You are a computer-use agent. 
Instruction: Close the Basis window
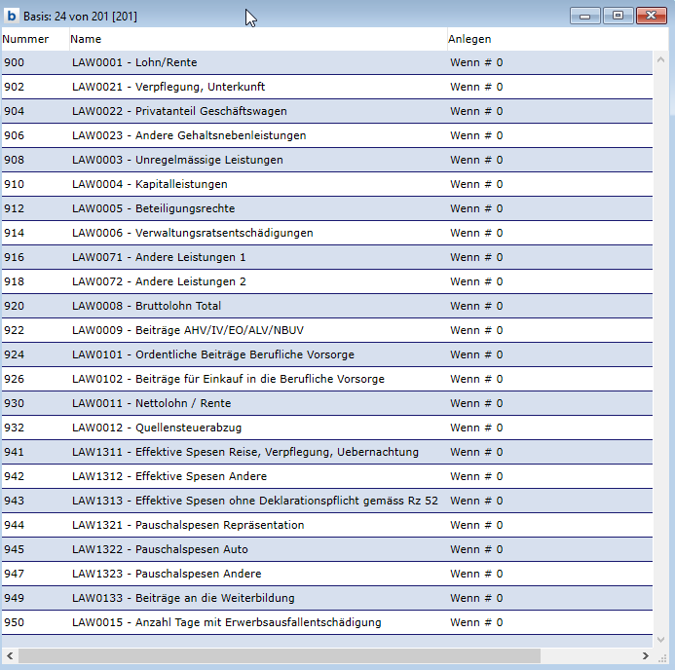tap(651, 16)
